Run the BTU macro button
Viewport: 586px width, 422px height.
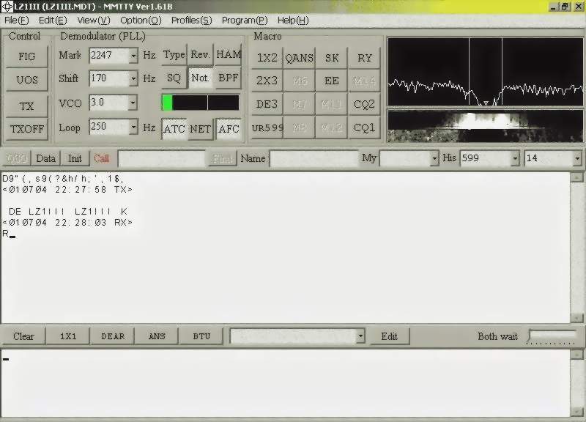pos(201,336)
